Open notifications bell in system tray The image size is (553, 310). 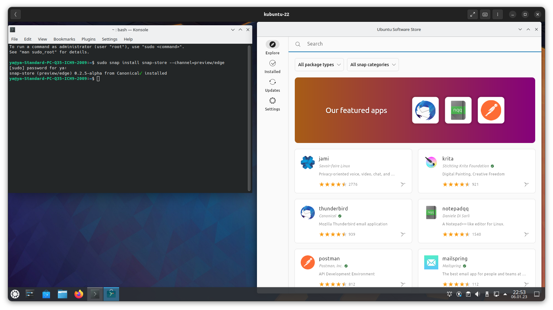(449, 294)
